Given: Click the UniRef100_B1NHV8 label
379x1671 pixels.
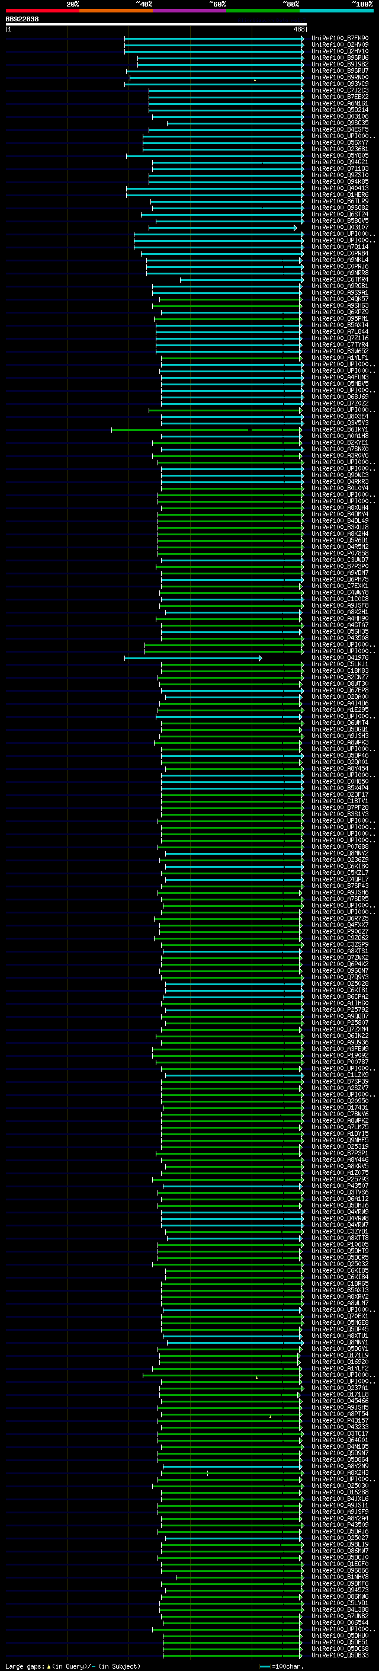Looking at the screenshot, I should click(x=340, y=1577).
